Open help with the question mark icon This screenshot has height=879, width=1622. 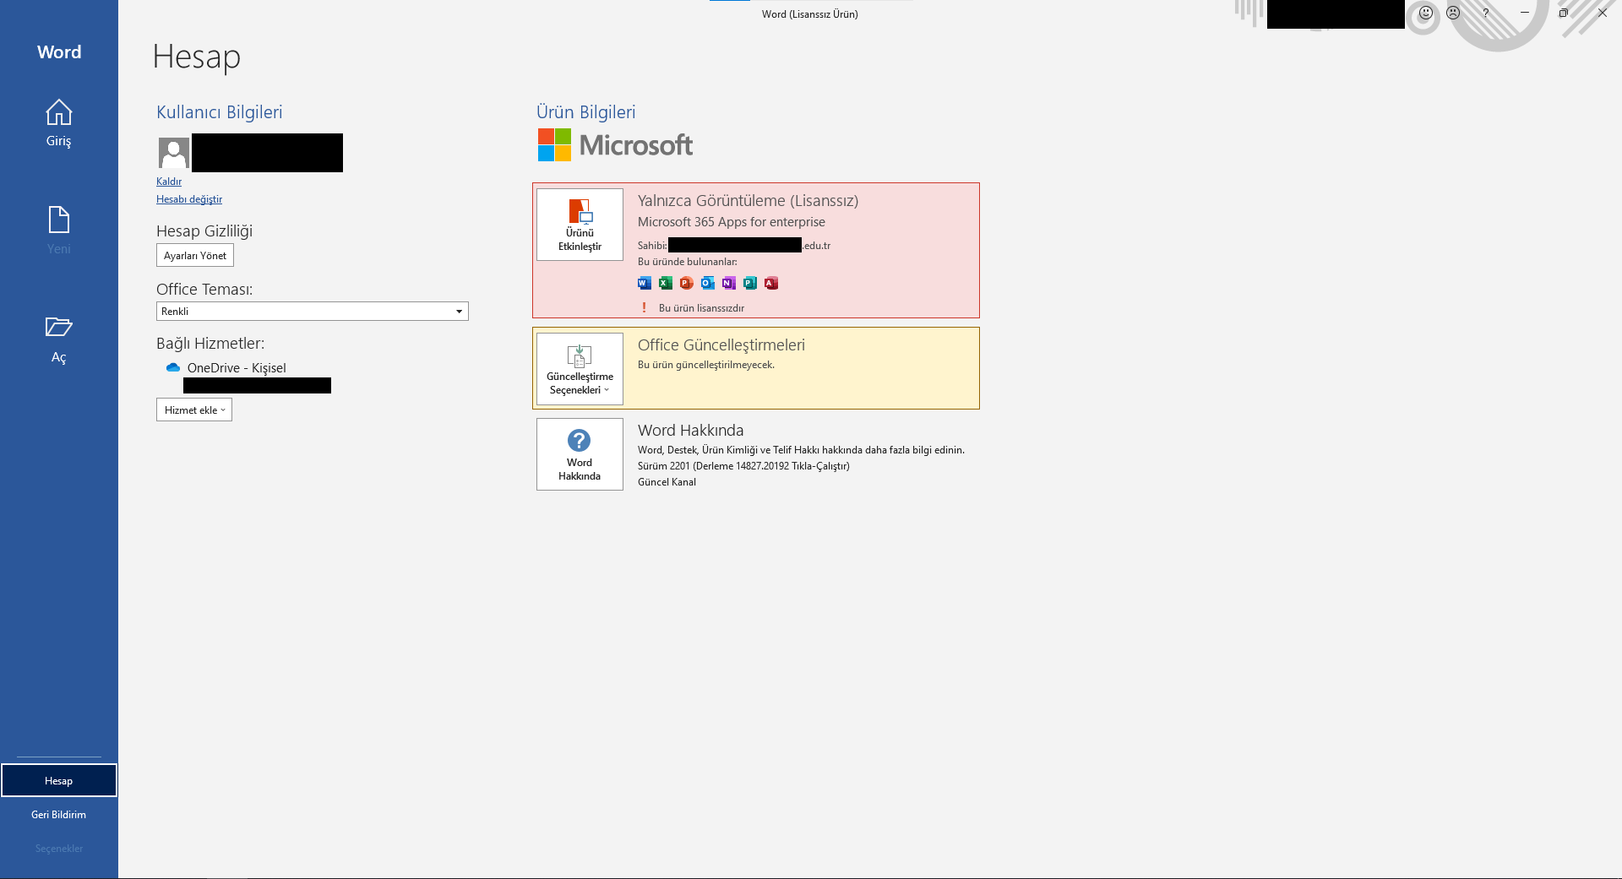1486,13
